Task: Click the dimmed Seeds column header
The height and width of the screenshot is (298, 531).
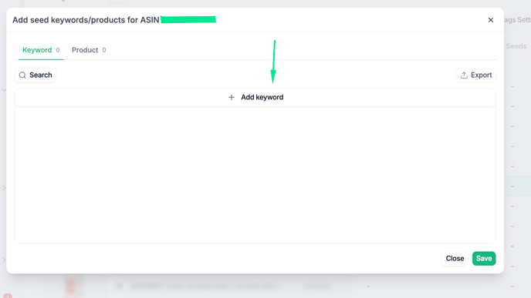Action: (x=516, y=46)
